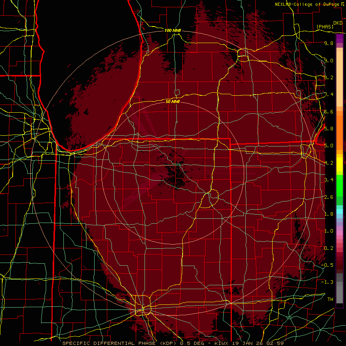Click the 0.2 color scale value
Viewport: 346px width, 346px height.
tap(329, 248)
